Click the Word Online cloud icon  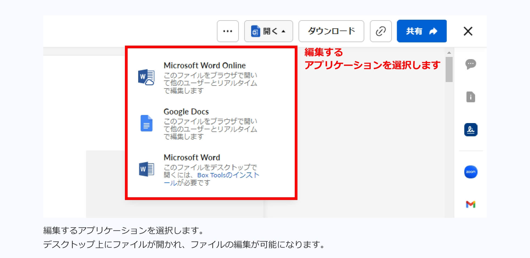click(x=146, y=77)
